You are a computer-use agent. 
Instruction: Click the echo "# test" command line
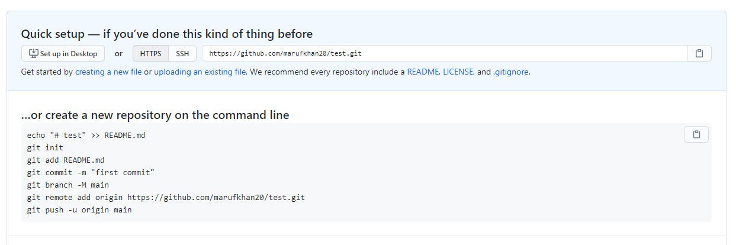click(86, 136)
